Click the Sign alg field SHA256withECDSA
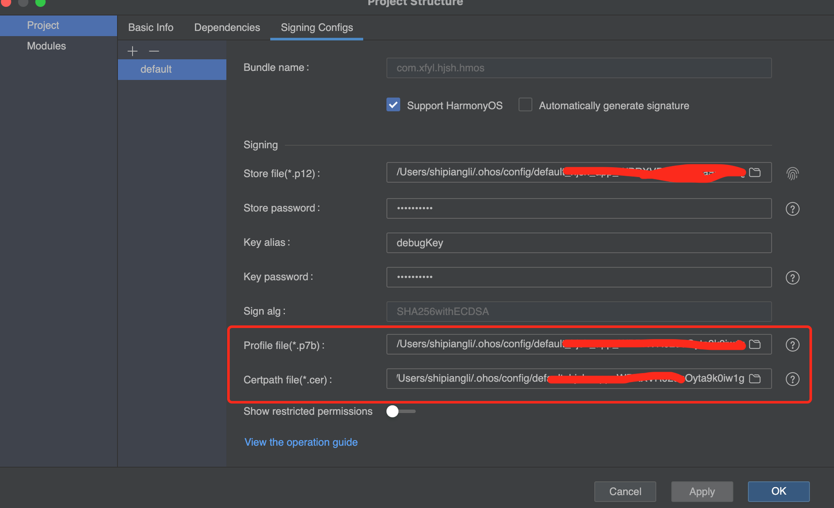The image size is (834, 508). [x=579, y=311]
